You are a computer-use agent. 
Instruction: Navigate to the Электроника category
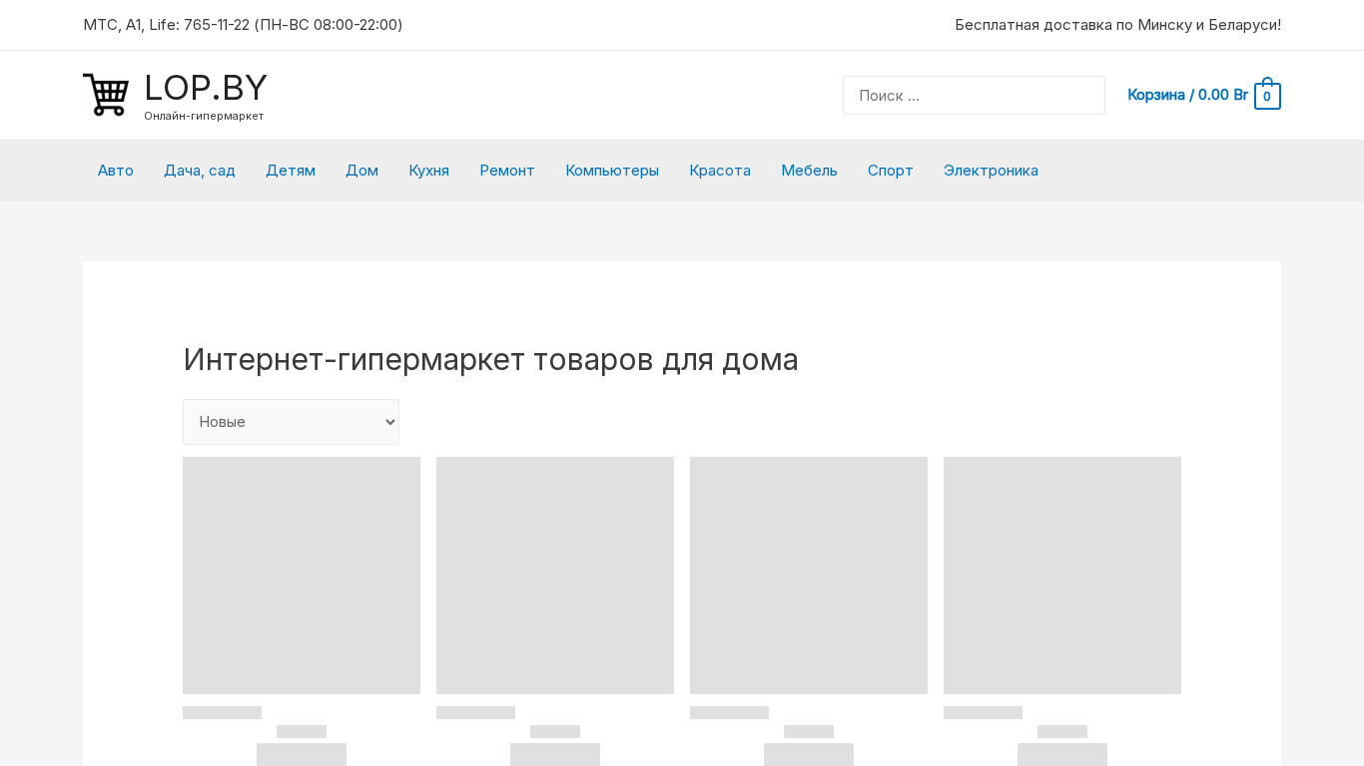point(991,171)
